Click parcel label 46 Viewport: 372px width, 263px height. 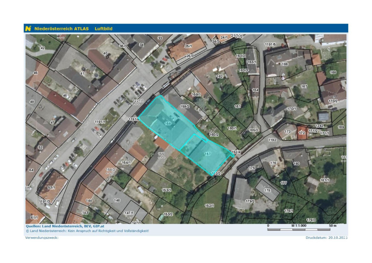[65, 96]
